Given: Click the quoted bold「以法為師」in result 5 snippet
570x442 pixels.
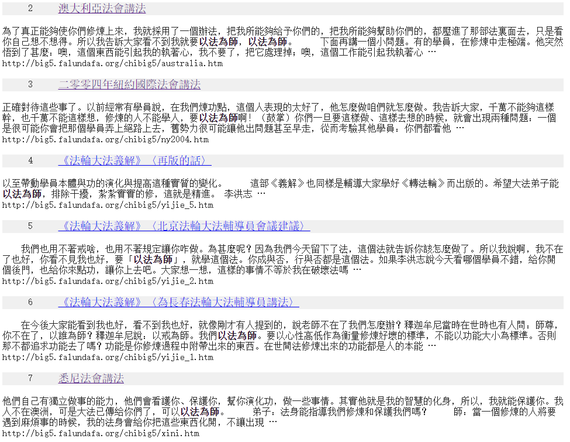Looking at the screenshot, I should 154,259.
